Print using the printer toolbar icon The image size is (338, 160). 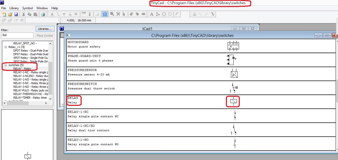click(x=43, y=14)
